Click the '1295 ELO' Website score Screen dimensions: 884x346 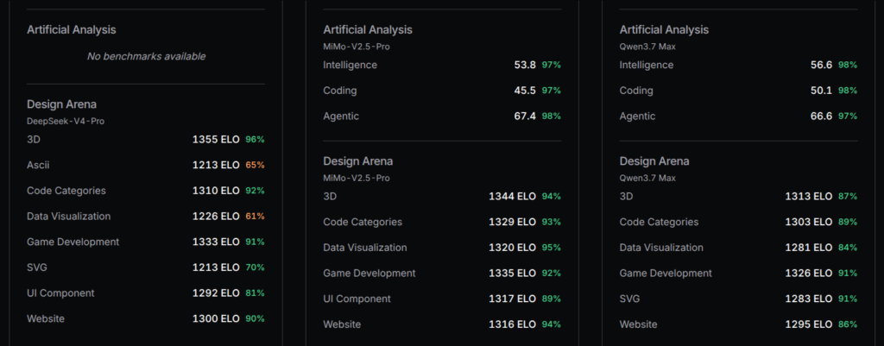pyautogui.click(x=809, y=324)
